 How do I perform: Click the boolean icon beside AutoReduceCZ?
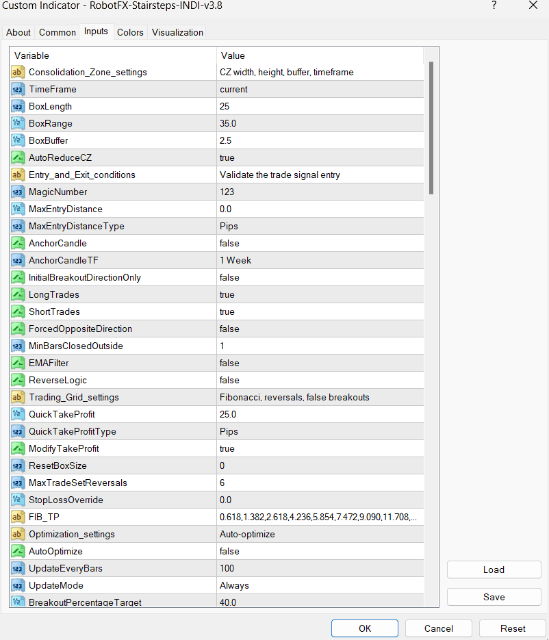point(18,158)
